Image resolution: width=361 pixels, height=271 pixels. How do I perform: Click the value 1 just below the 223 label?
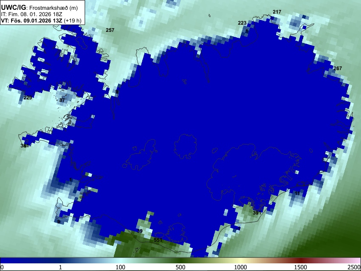tap(247, 31)
